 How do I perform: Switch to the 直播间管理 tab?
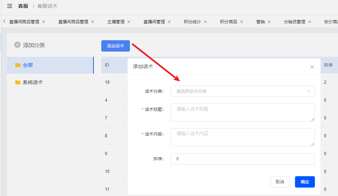[x=154, y=22]
